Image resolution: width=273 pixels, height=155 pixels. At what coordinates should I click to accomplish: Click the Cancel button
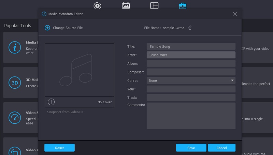[x=222, y=148]
